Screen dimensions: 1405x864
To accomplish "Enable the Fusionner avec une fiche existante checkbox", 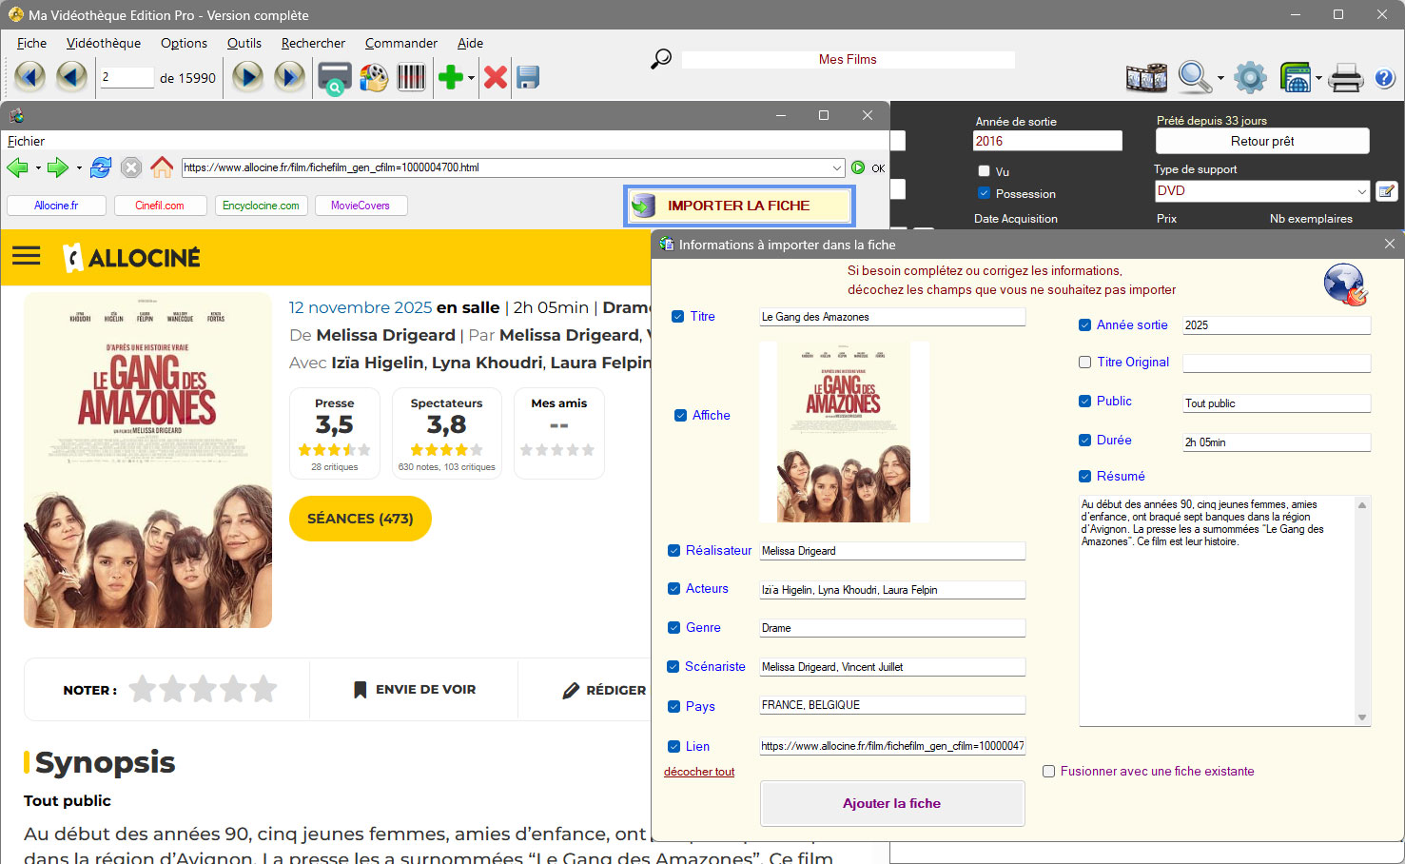I will click(1048, 772).
